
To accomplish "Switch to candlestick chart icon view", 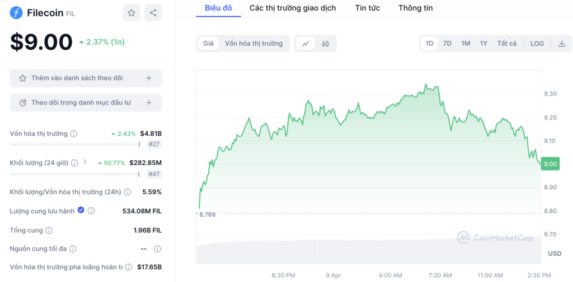I will (326, 44).
